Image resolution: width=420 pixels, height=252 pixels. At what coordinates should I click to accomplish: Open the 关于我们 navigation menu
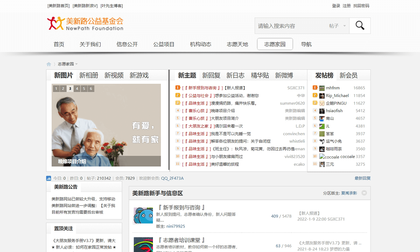(x=90, y=44)
